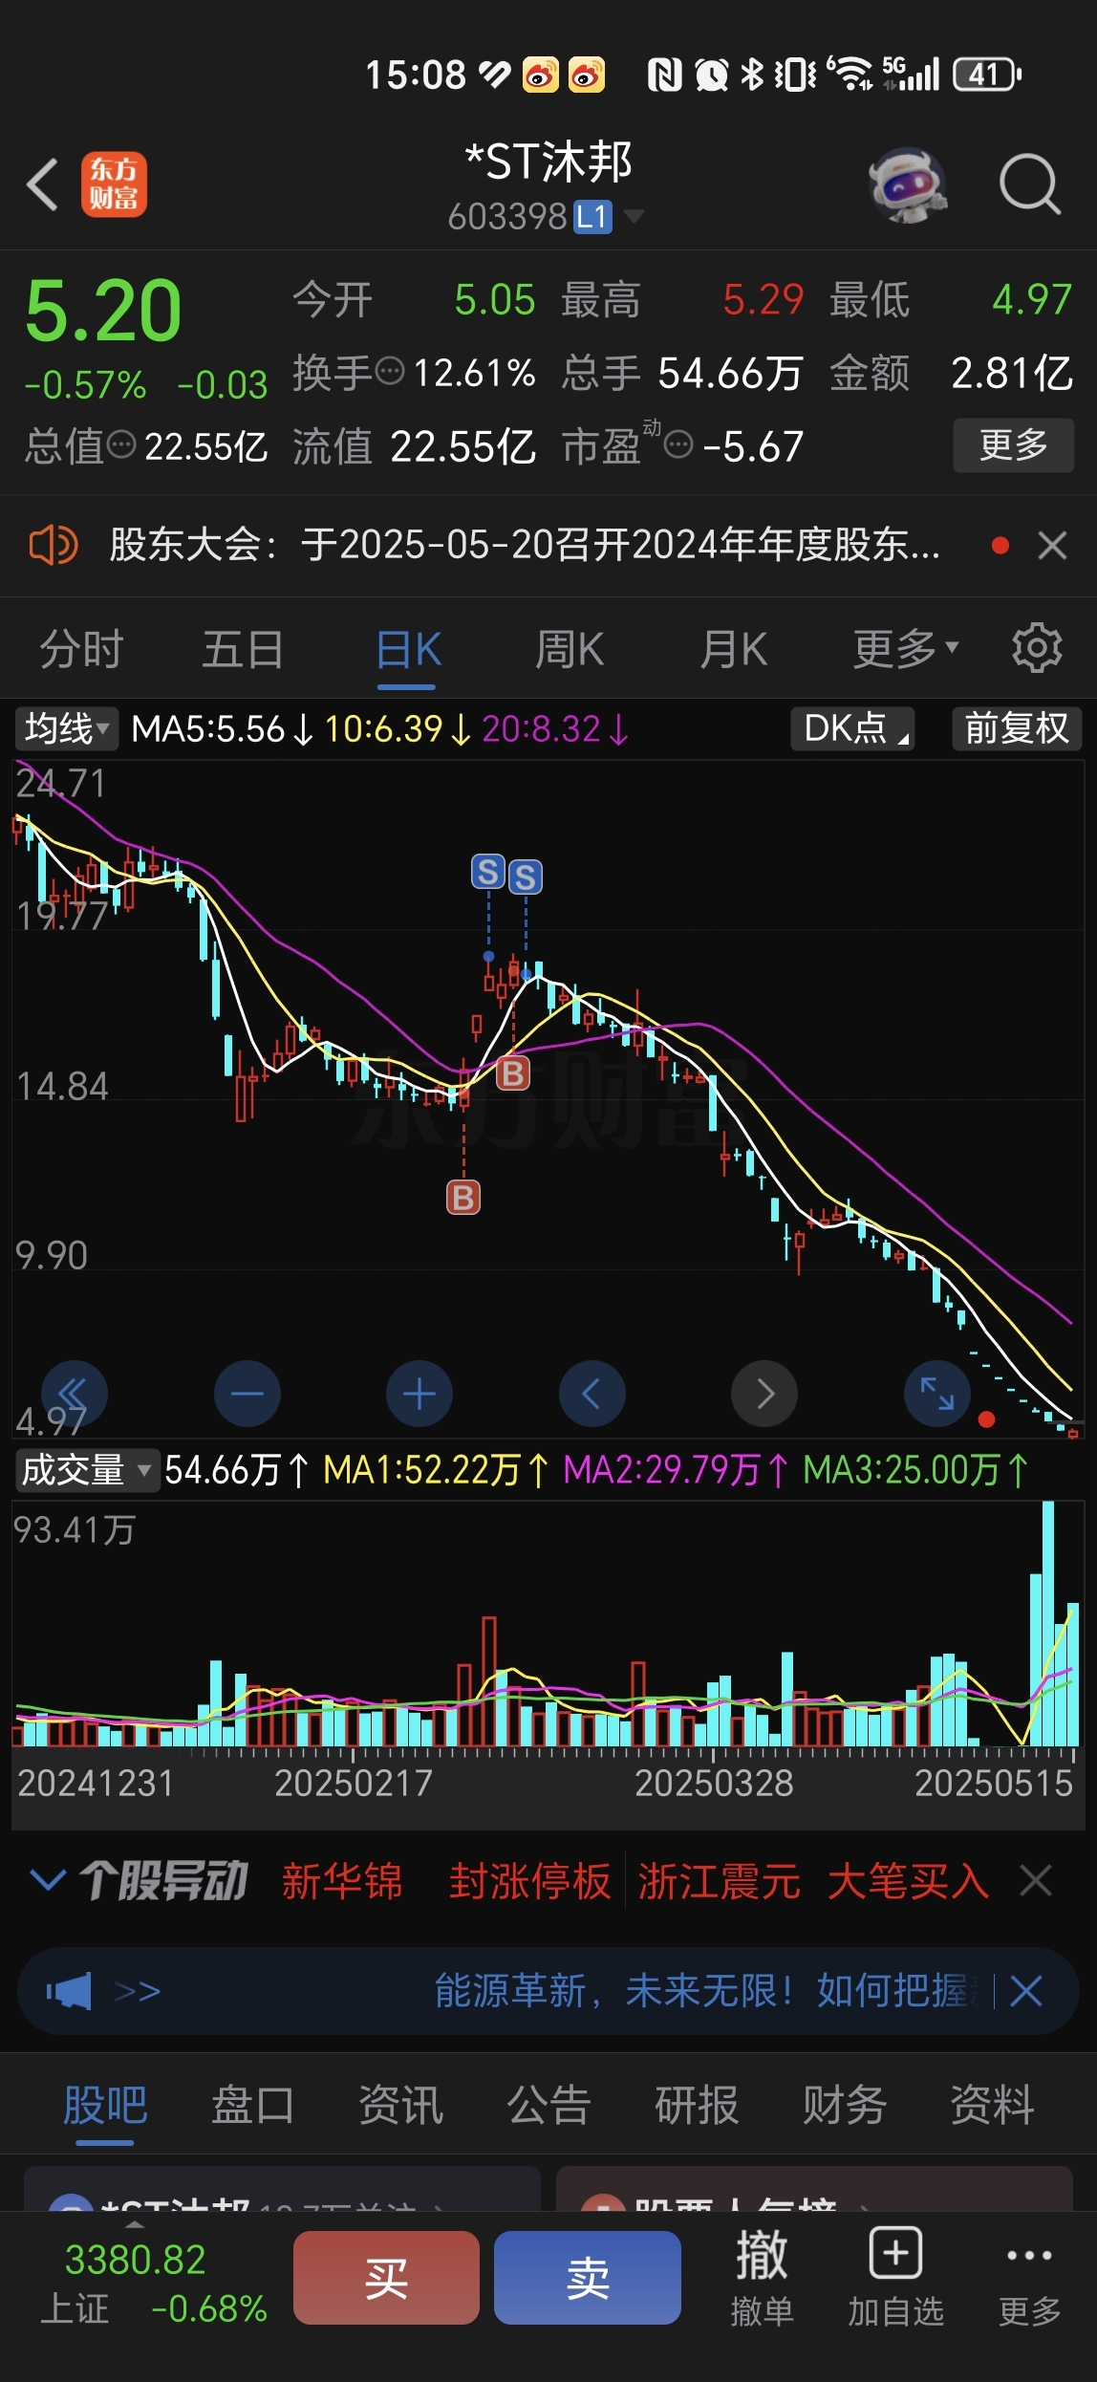The height and width of the screenshot is (2382, 1097).
Task: Tap the NFC status icon
Action: [x=665, y=74]
